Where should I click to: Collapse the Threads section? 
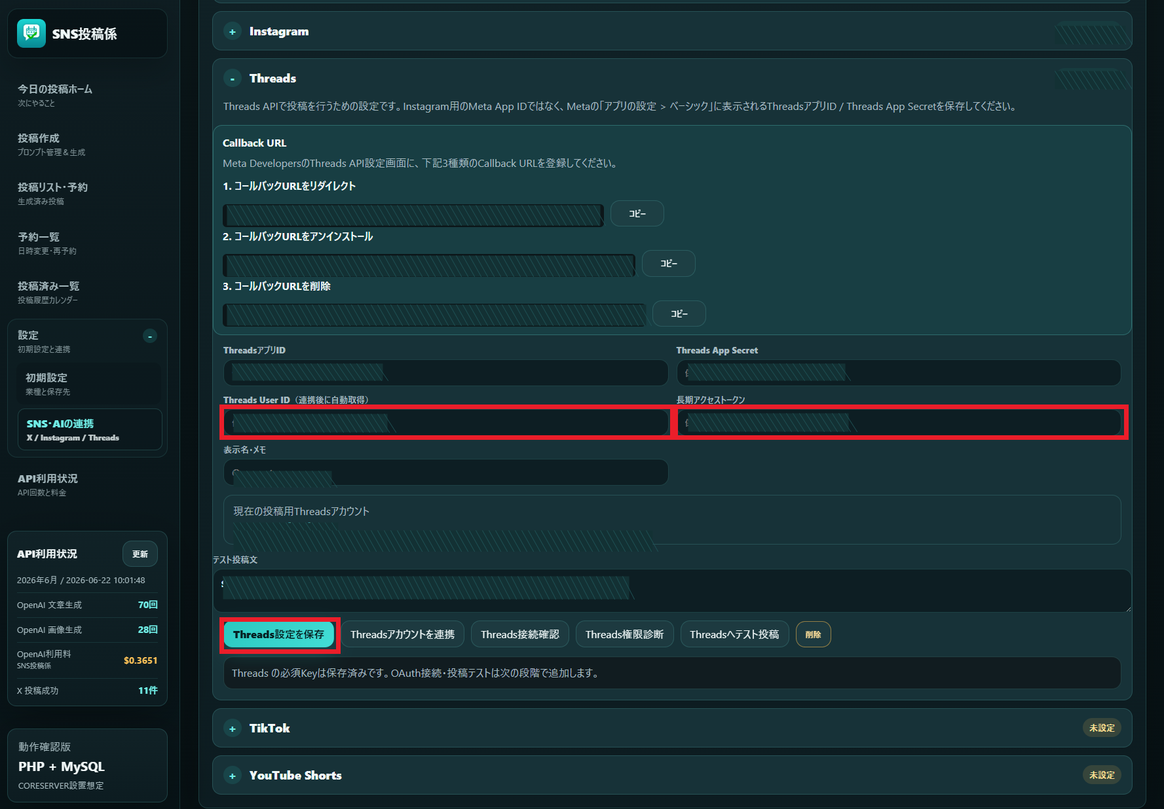point(232,79)
